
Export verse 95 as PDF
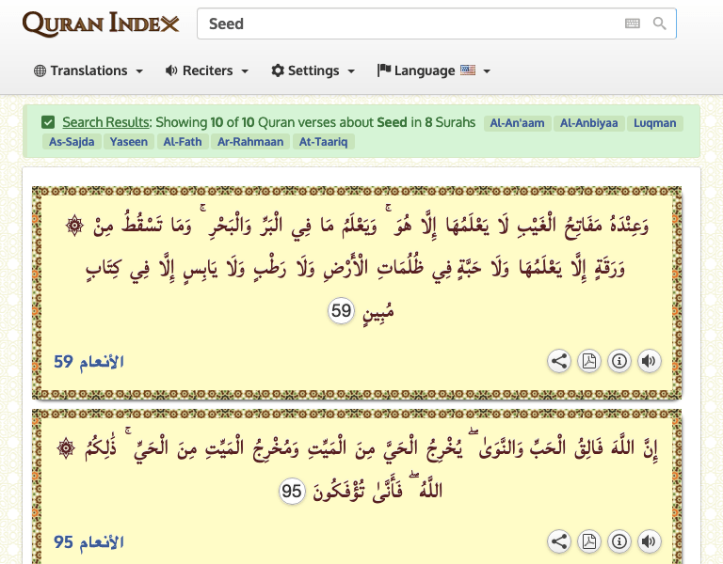589,541
